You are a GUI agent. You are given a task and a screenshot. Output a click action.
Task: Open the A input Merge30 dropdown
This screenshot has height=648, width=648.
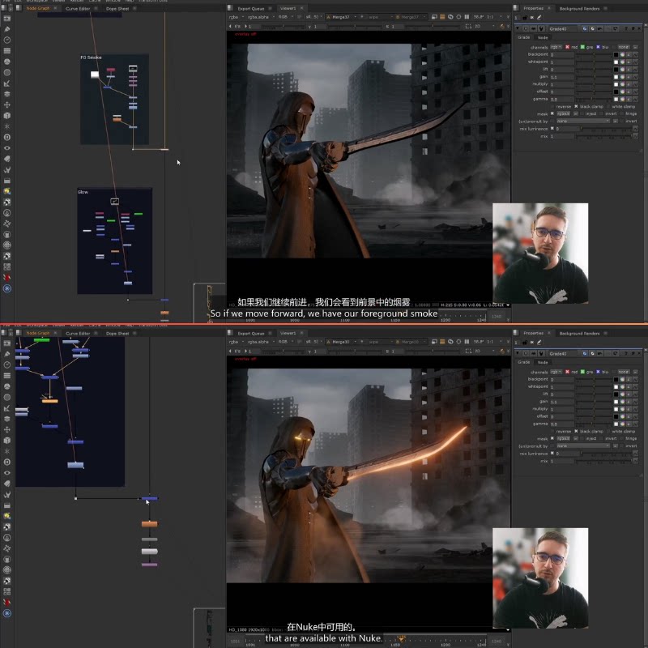pos(340,342)
